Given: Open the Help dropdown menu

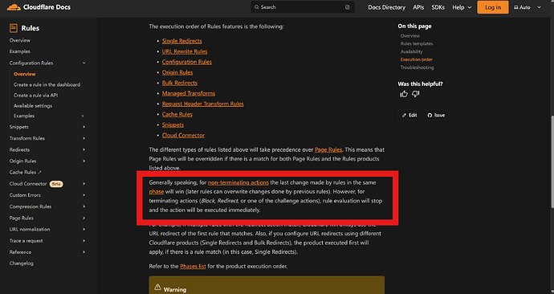Looking at the screenshot, I should tap(462, 7).
